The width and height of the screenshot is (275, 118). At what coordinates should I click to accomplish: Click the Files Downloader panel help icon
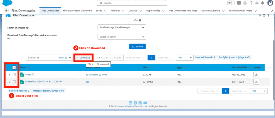pyautogui.click(x=268, y=15)
